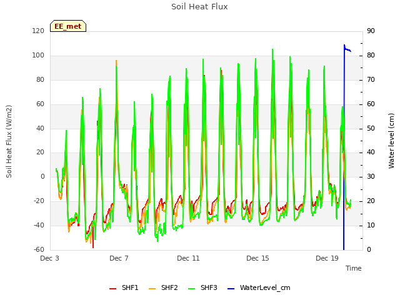Toggle the SHF1 legend entry
400x300 pixels.
pos(124,287)
